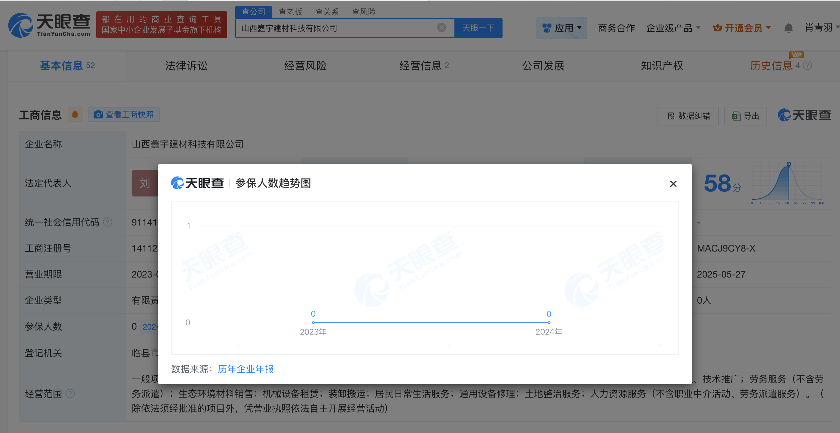The height and width of the screenshot is (433, 840).
Task: Expand the 企业级产品 menu
Action: pyautogui.click(x=673, y=28)
